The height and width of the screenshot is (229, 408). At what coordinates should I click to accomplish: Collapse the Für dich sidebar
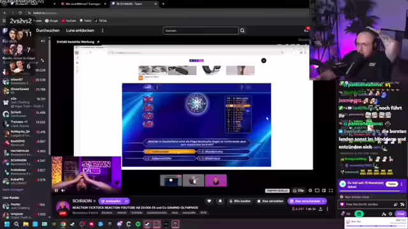coord(43,41)
